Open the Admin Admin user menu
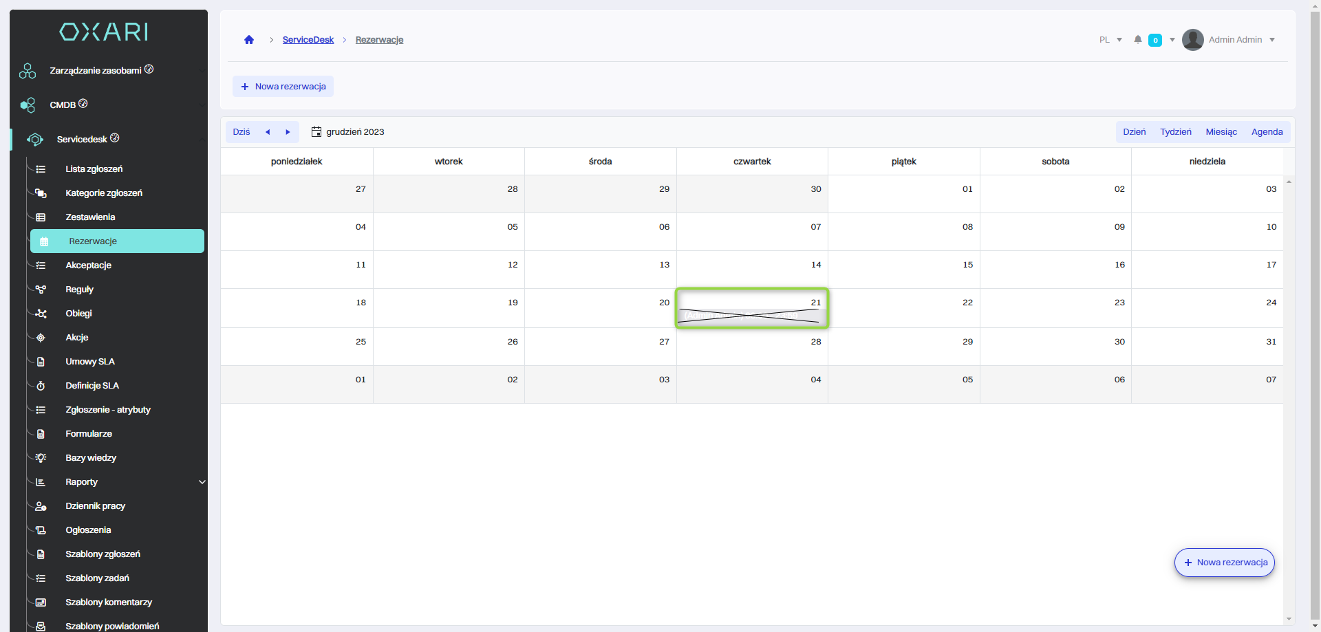 coord(1229,40)
